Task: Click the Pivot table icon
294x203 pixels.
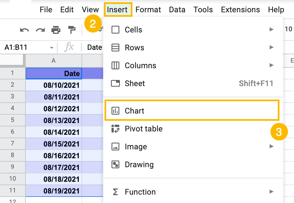Action: pos(115,129)
